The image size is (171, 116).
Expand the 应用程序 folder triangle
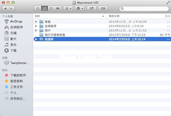[x=36, y=26]
